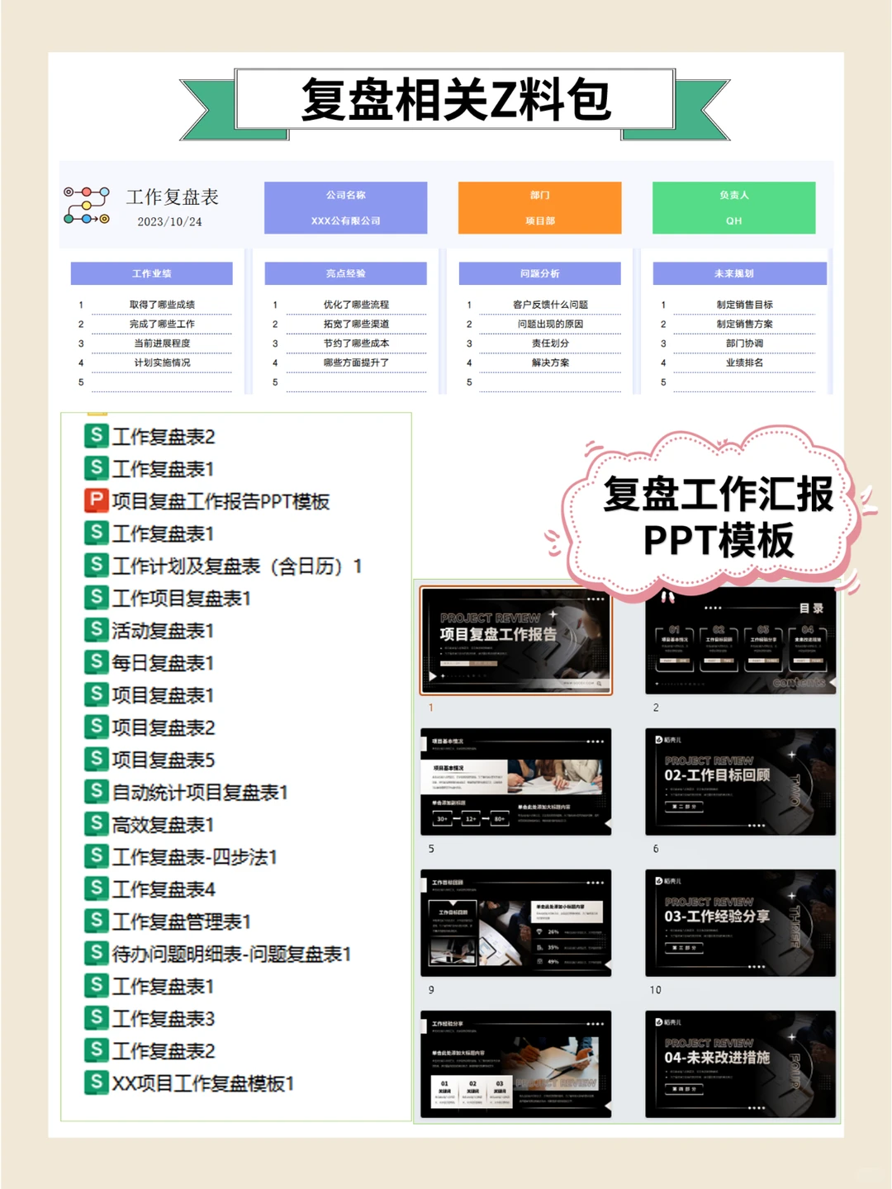Select the S icon for XX项目工作复盘模板1

pos(97,1082)
